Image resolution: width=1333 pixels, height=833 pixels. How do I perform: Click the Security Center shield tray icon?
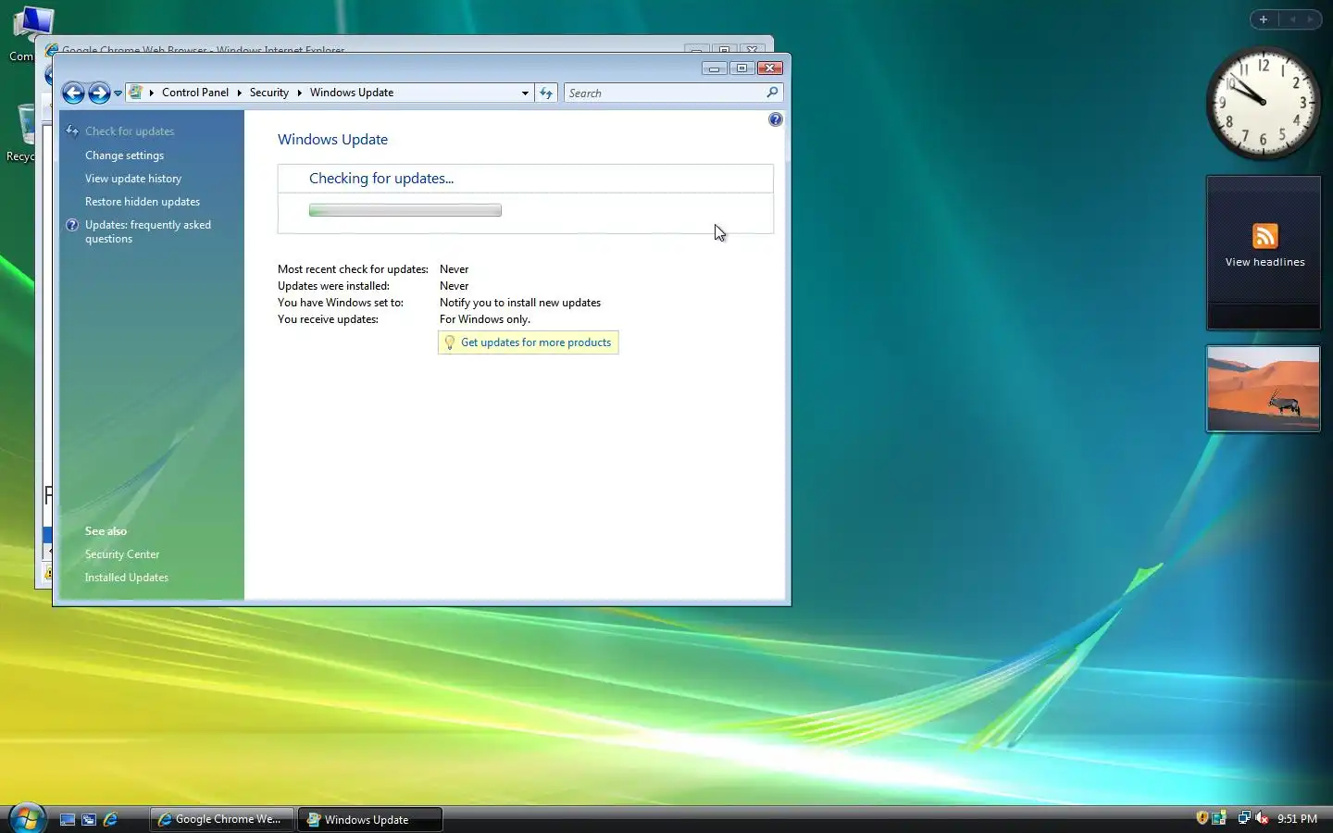(x=1202, y=818)
